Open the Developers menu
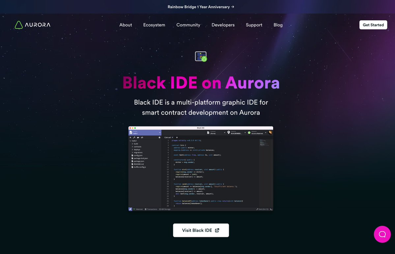This screenshot has height=254, width=395. pos(223,25)
